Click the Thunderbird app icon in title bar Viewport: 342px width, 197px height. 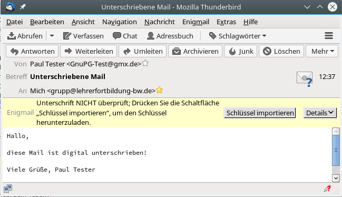click(10, 7)
